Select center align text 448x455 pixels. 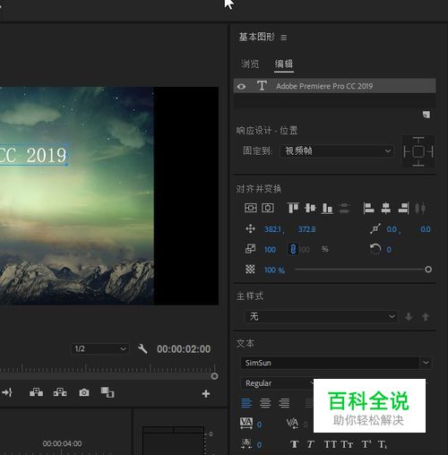(x=265, y=403)
